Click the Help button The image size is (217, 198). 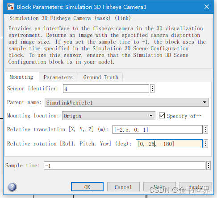[159, 187]
